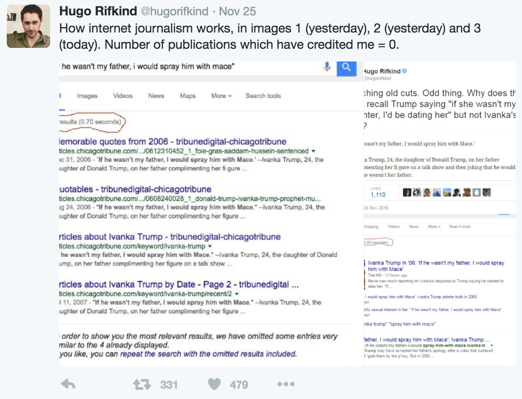Expand dropdown arrow beside ivanka-trump/recent/2 URL
Screen dimensions: 522x399
[237, 294]
